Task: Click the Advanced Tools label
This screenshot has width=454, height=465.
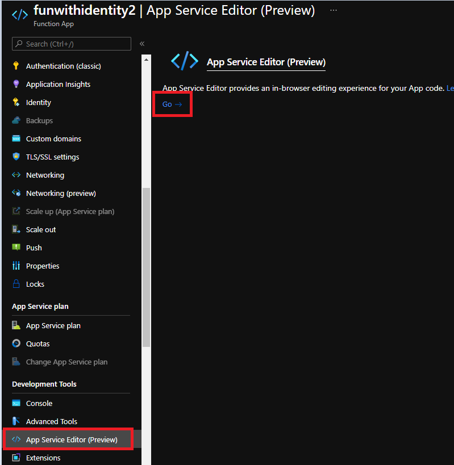Action: tap(52, 421)
